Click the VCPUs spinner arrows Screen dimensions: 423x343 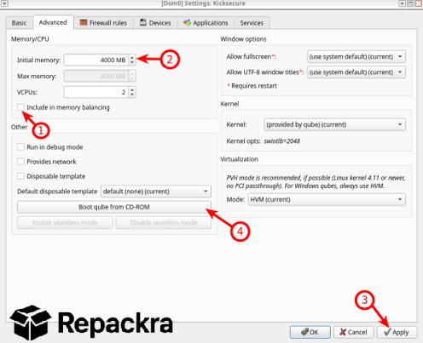[x=132, y=92]
